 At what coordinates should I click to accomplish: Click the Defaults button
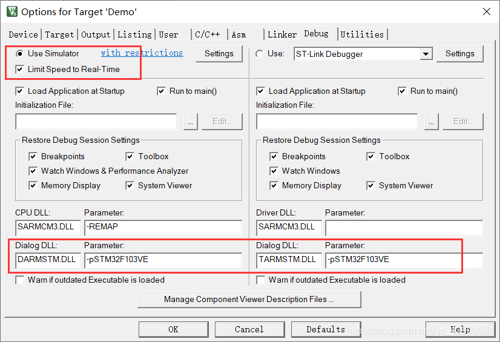pyautogui.click(x=326, y=329)
